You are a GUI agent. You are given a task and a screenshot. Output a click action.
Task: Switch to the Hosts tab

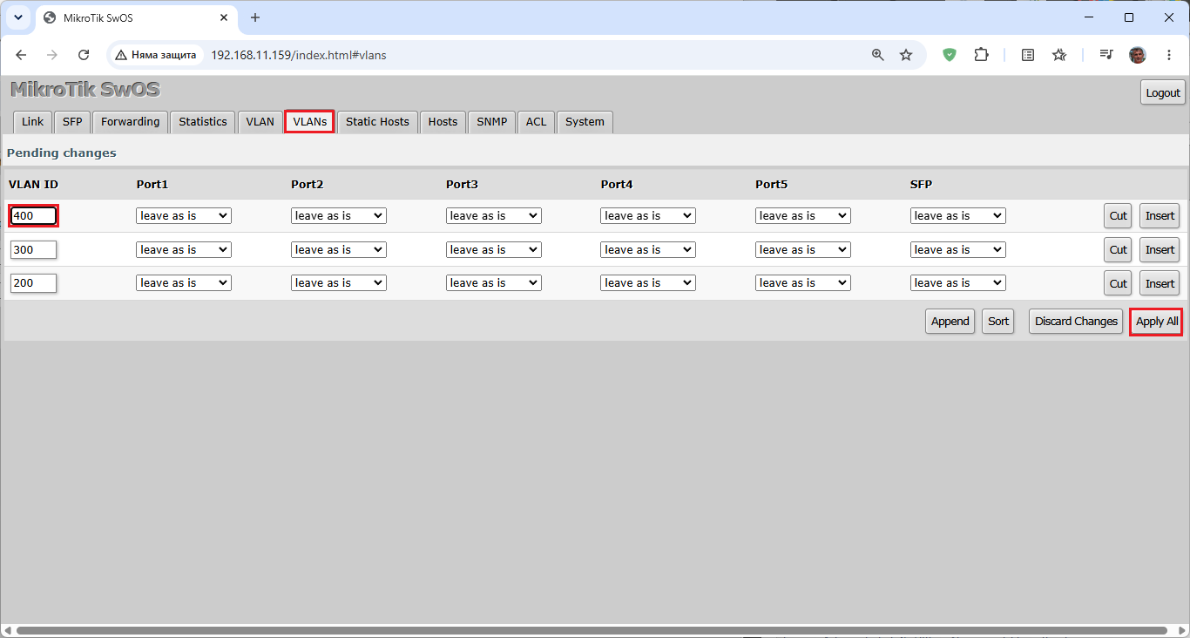[x=443, y=122]
